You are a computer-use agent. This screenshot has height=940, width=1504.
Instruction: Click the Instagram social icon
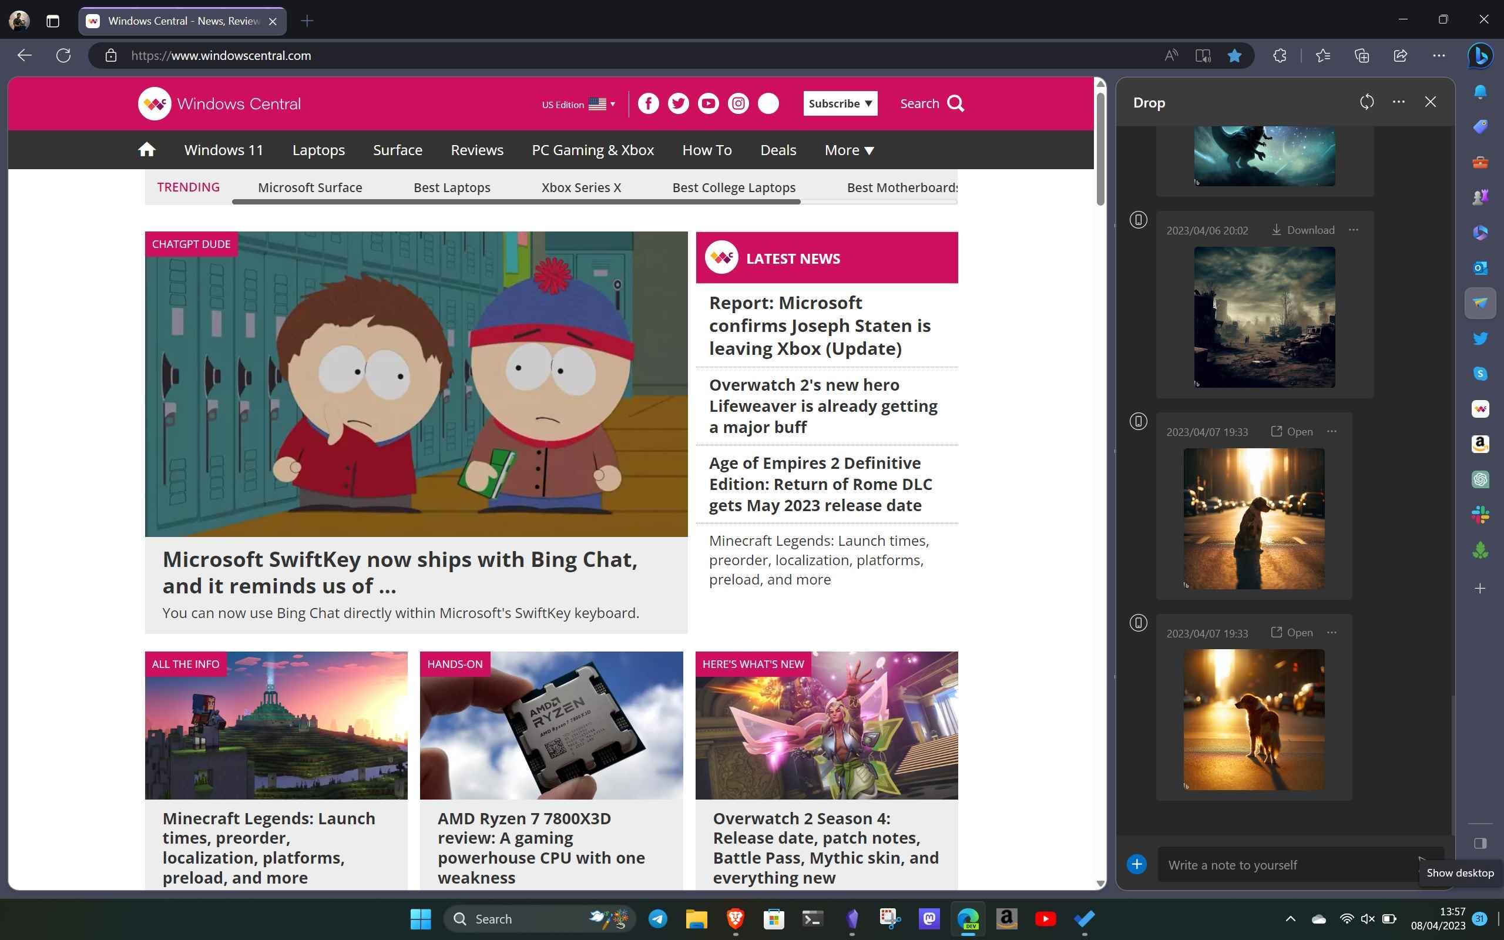tap(738, 102)
